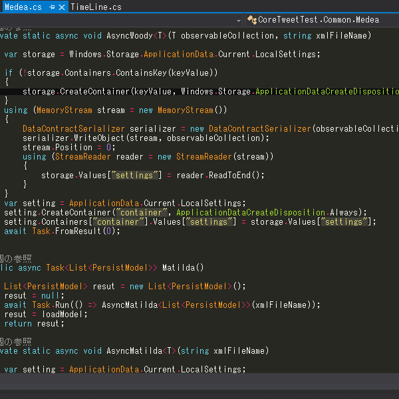Image resolution: width=399 pixels, height=399 pixels.
Task: Open the TimeLine.cs tab
Action: pyautogui.click(x=96, y=7)
